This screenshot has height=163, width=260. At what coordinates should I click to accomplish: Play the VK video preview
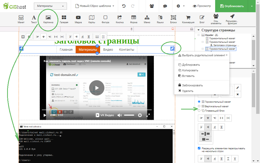pos(97,88)
